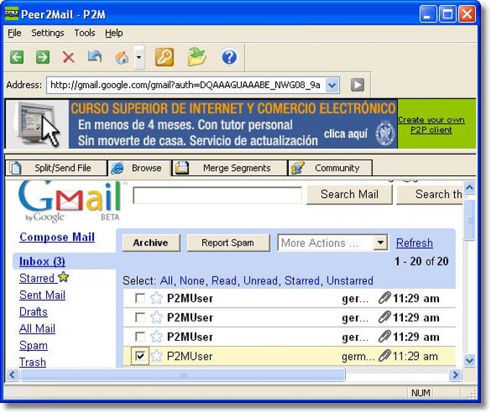The image size is (491, 413).
Task: Switch to the Split/Send File tab
Action: tap(56, 168)
